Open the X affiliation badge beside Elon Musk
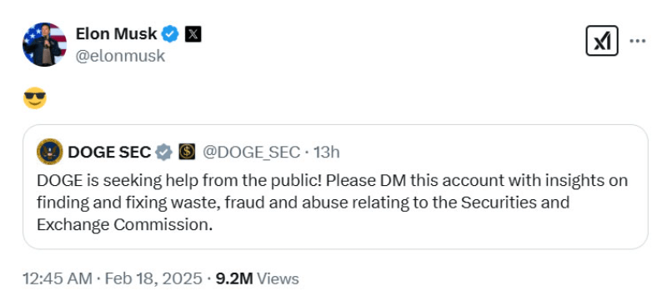The image size is (662, 306). [x=193, y=34]
